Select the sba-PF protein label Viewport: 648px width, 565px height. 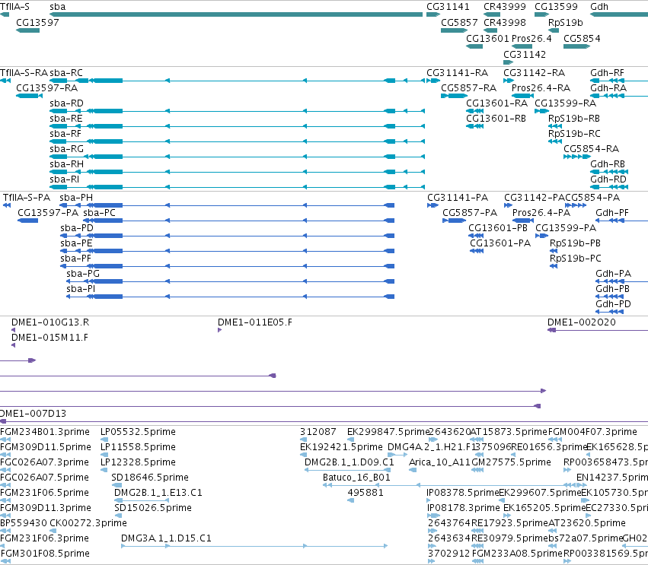(x=75, y=259)
